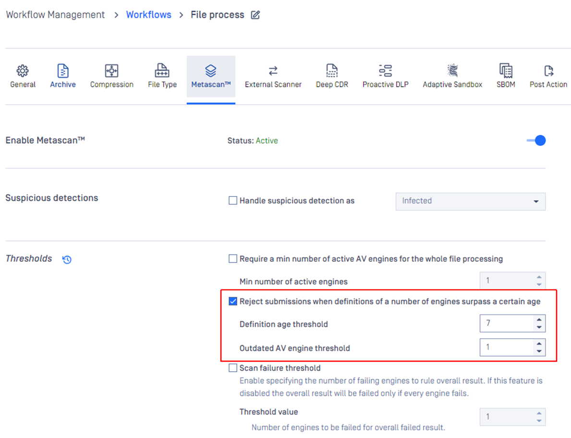The width and height of the screenshot is (571, 438).
Task: Enable the Scan failure threshold checkbox
Action: [x=233, y=368]
